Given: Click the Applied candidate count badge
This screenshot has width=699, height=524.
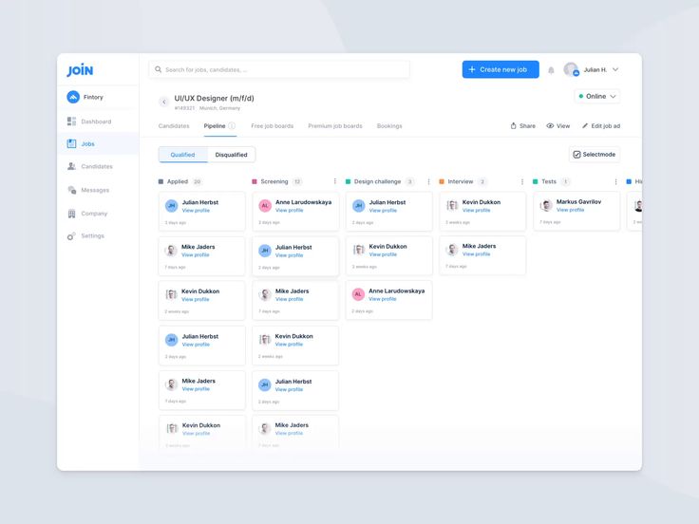Looking at the screenshot, I should (x=197, y=181).
